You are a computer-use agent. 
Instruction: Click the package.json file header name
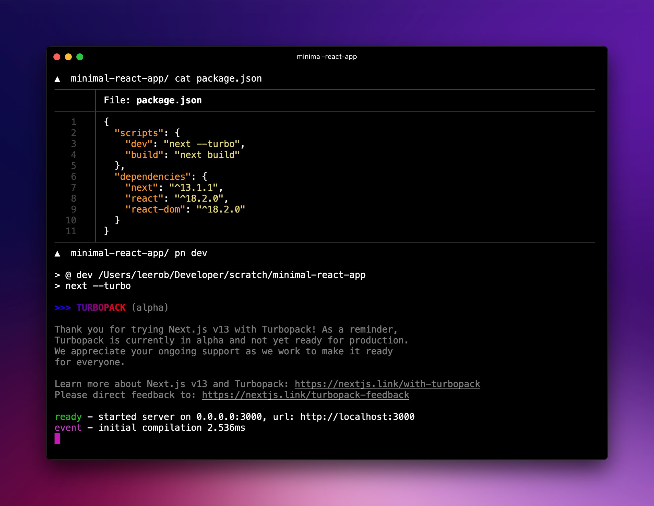(169, 100)
